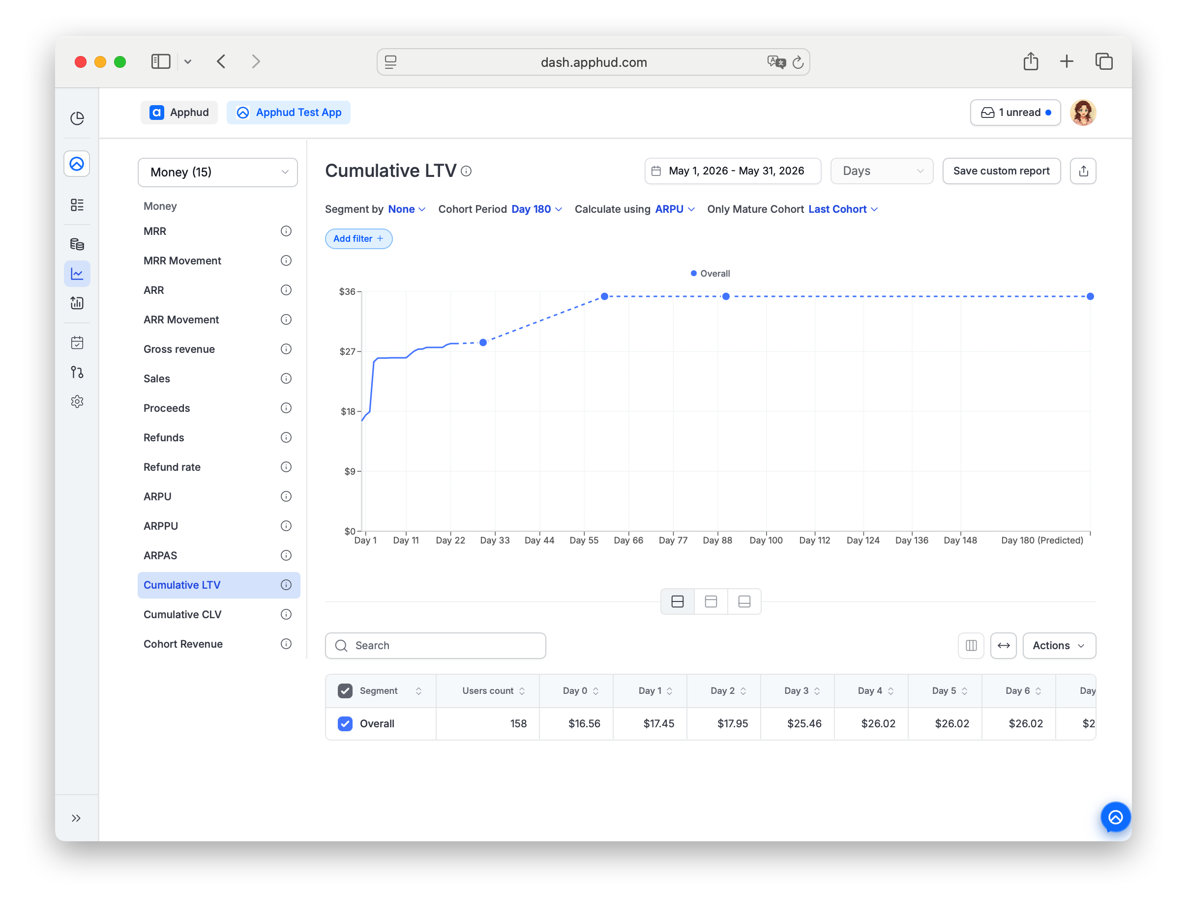Click the dash.apphud.com address bar

pos(593,62)
